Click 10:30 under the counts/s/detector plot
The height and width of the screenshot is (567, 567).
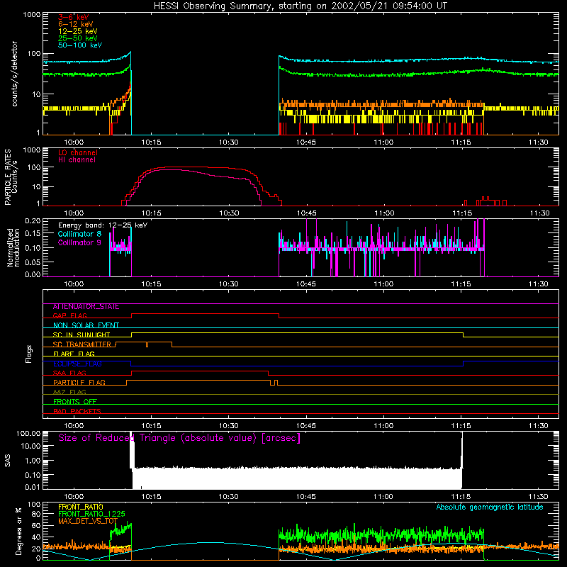click(x=228, y=142)
